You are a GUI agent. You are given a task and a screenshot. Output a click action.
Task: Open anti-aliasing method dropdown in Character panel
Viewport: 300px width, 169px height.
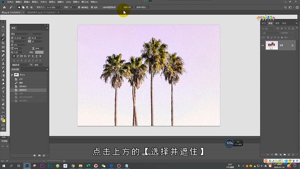click(x=39, y=65)
